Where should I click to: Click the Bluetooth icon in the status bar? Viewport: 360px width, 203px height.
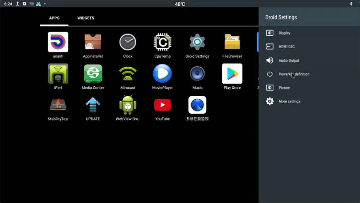(x=351, y=4)
